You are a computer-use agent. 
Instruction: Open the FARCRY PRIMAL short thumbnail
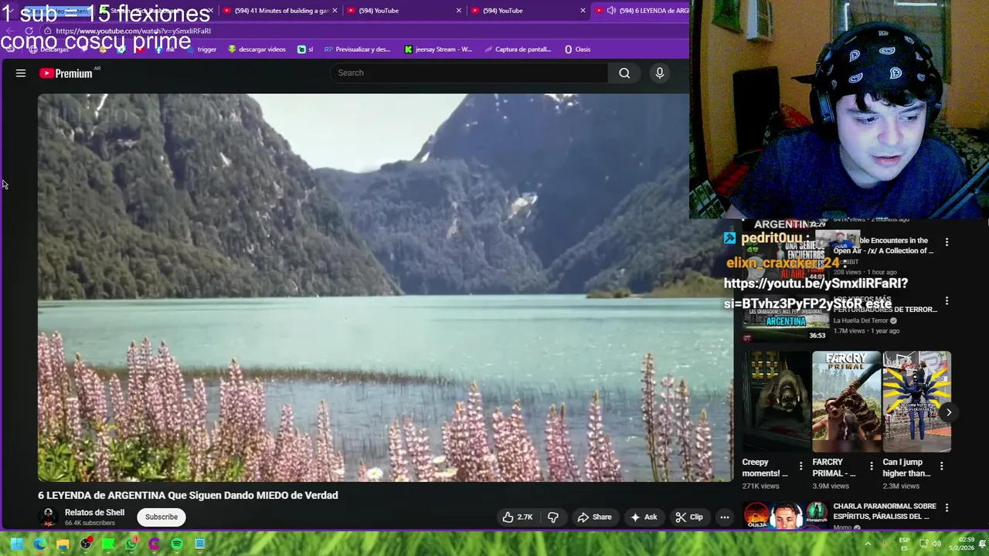click(846, 402)
